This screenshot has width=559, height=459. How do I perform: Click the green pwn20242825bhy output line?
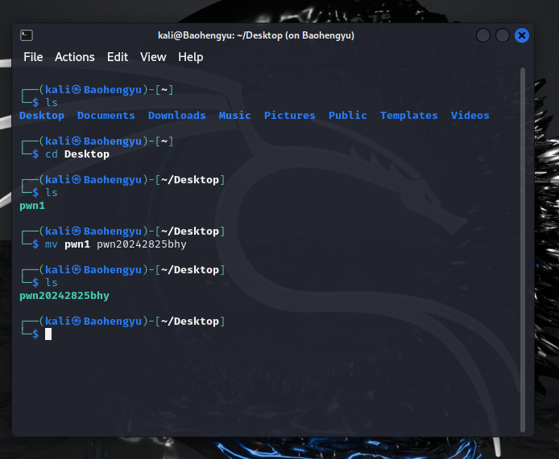[64, 296]
